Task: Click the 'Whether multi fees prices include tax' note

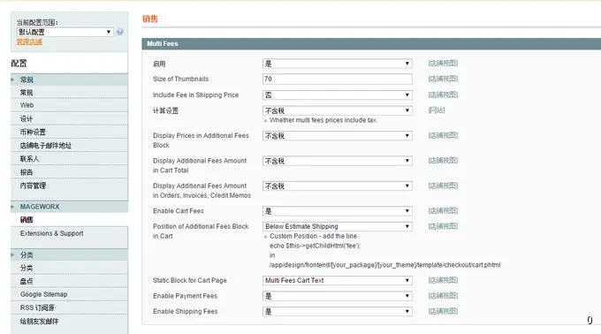Action: click(323, 120)
